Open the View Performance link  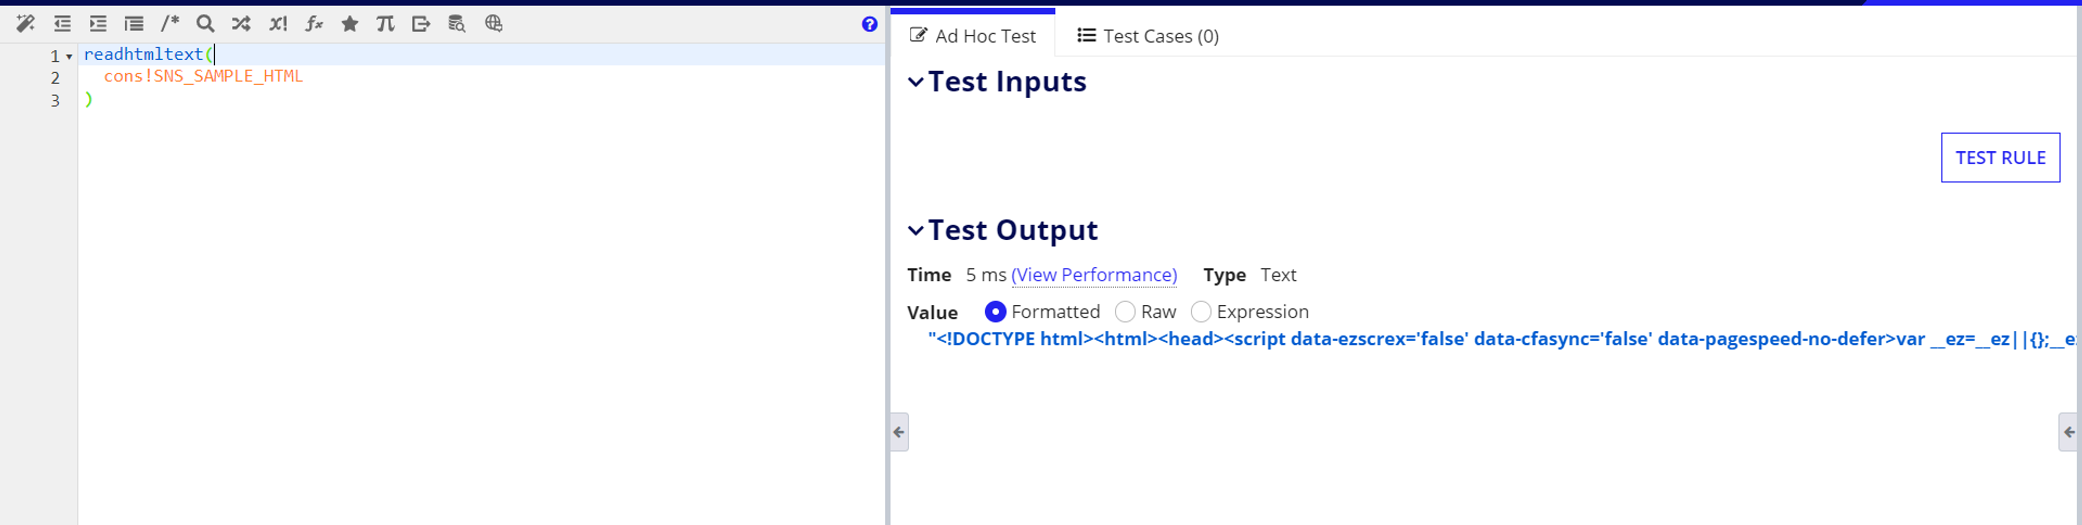click(x=1094, y=275)
